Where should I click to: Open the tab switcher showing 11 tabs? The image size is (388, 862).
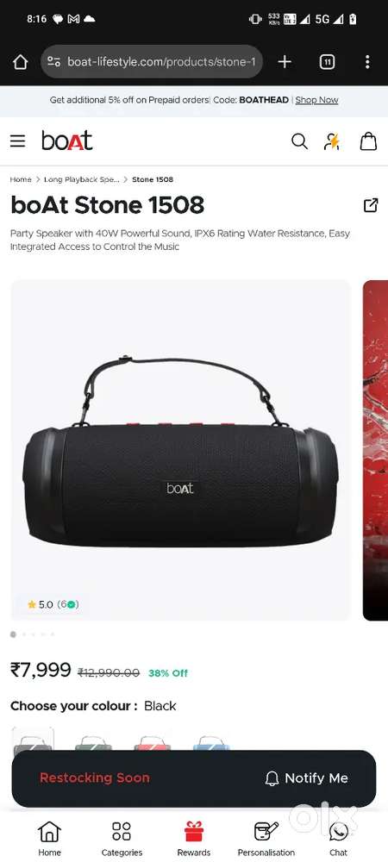point(327,62)
